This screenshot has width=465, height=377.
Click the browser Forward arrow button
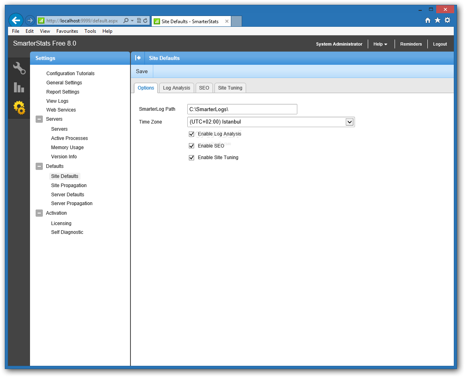[30, 20]
